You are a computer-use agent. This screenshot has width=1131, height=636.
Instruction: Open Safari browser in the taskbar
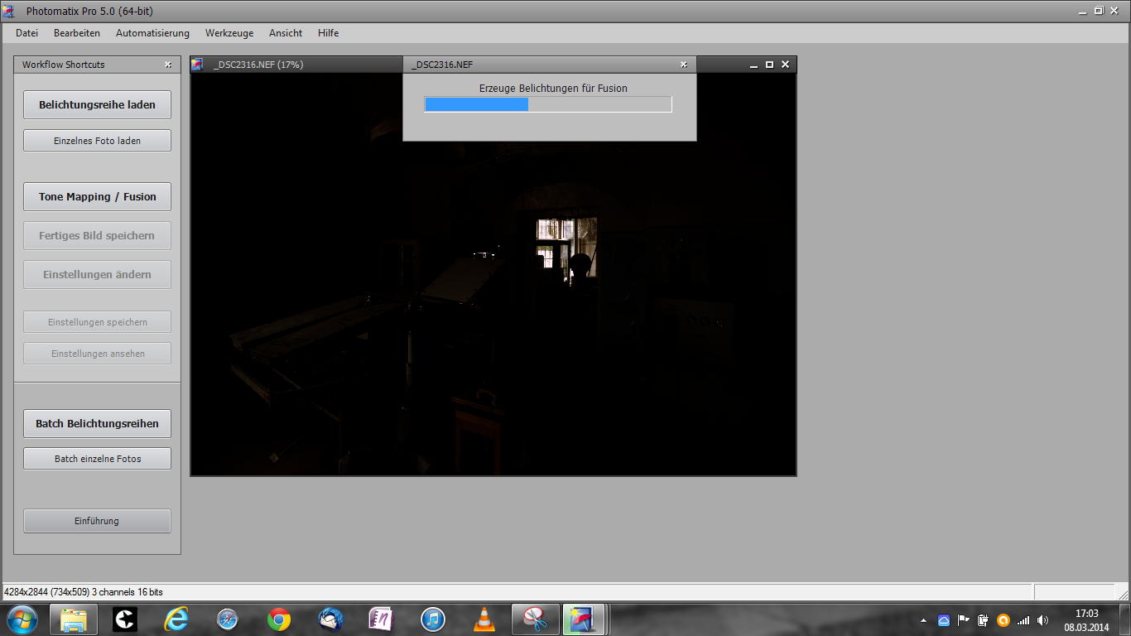click(227, 619)
